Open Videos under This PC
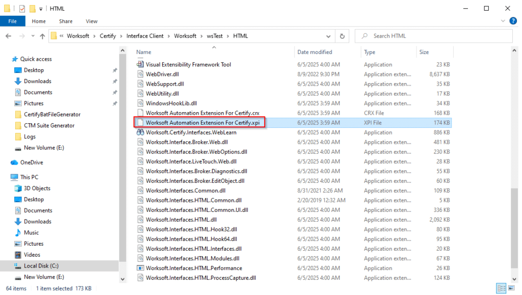 32,255
